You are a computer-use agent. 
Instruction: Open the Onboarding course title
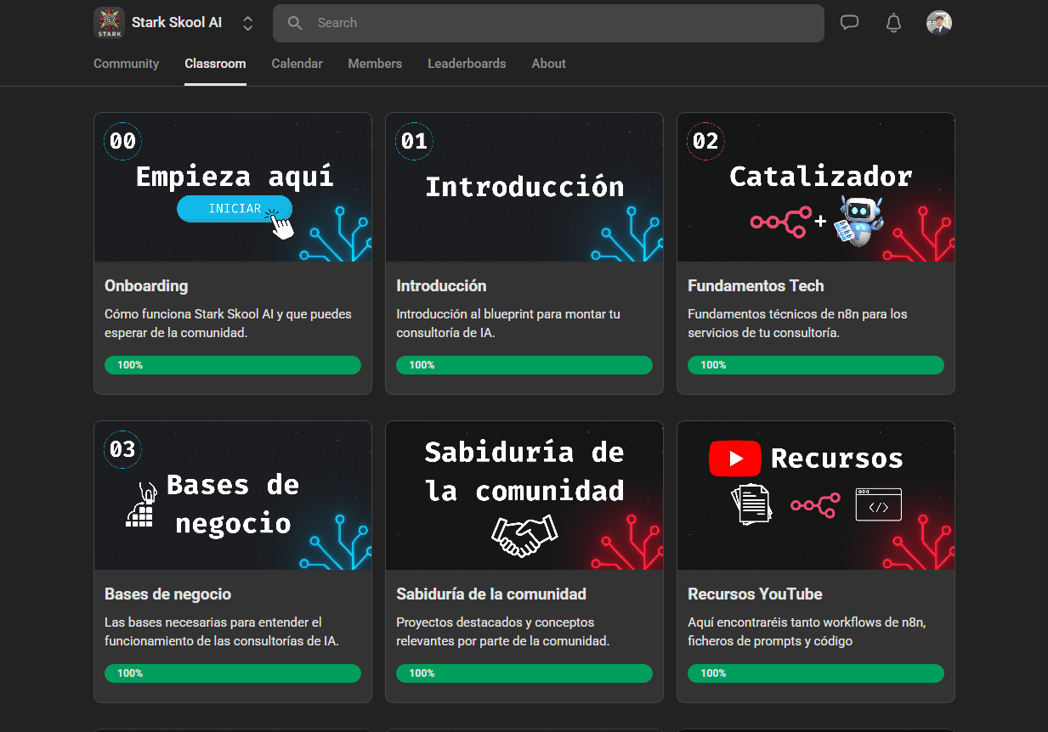146,286
